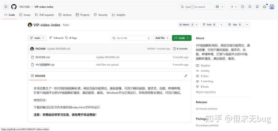This screenshot has height=131, width=278.
Task: Click the file icon beside README.md
Action: [x=32, y=57]
